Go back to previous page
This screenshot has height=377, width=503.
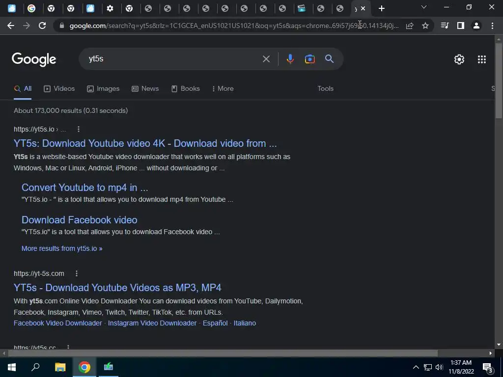(x=11, y=26)
